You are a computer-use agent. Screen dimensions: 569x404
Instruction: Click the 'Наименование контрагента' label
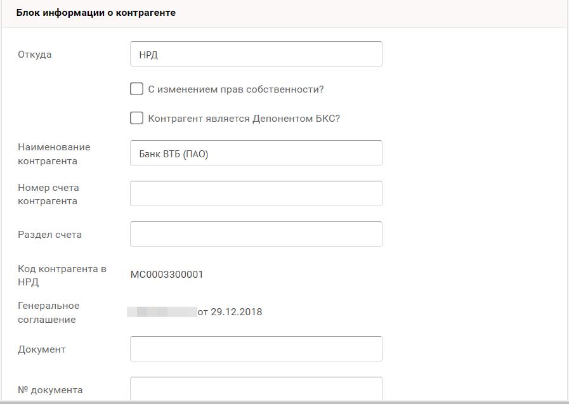point(54,154)
